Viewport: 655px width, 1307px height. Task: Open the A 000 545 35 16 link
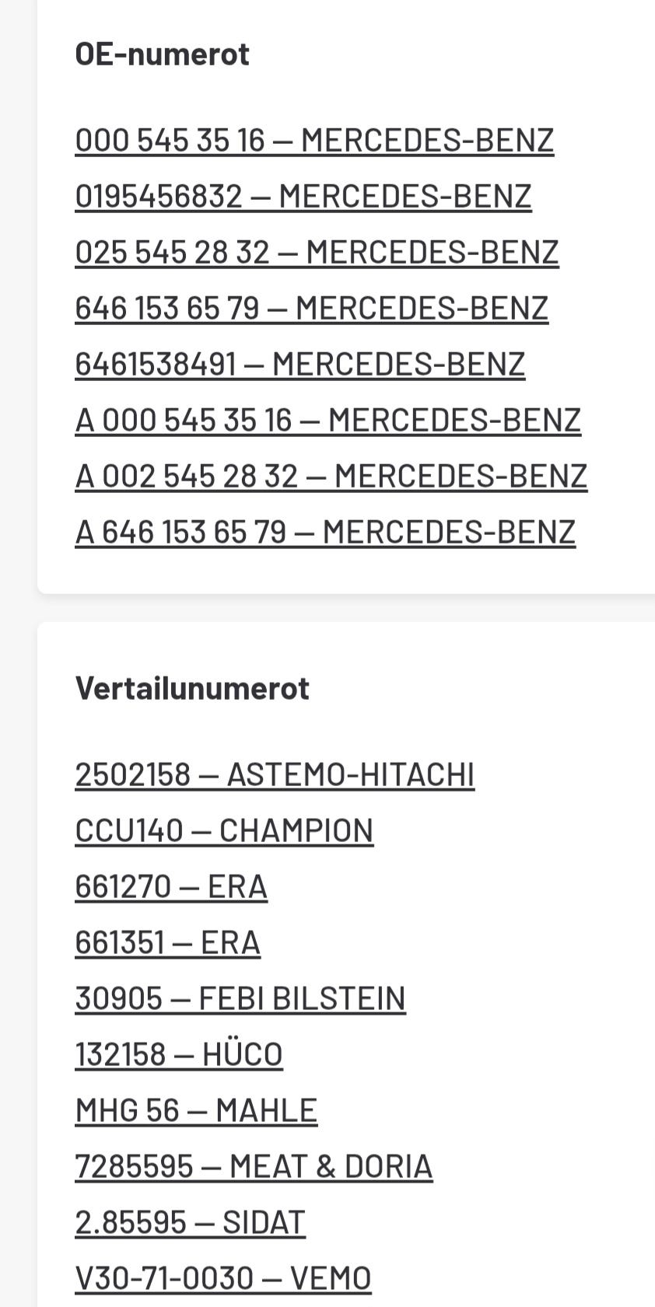point(327,421)
